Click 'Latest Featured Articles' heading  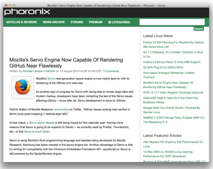click(162, 136)
